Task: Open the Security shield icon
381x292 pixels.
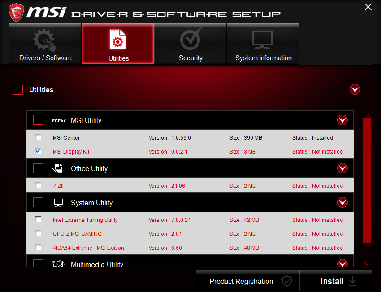Action: pyautogui.click(x=190, y=40)
